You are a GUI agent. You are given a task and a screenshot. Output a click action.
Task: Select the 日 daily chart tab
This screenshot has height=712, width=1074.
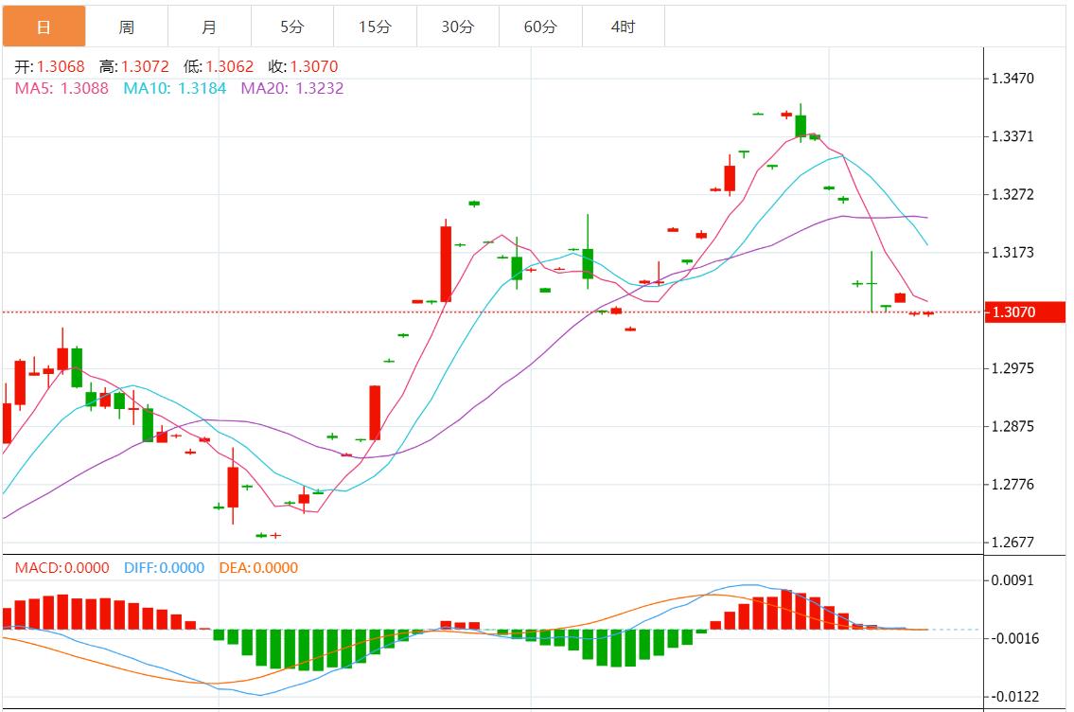44,27
